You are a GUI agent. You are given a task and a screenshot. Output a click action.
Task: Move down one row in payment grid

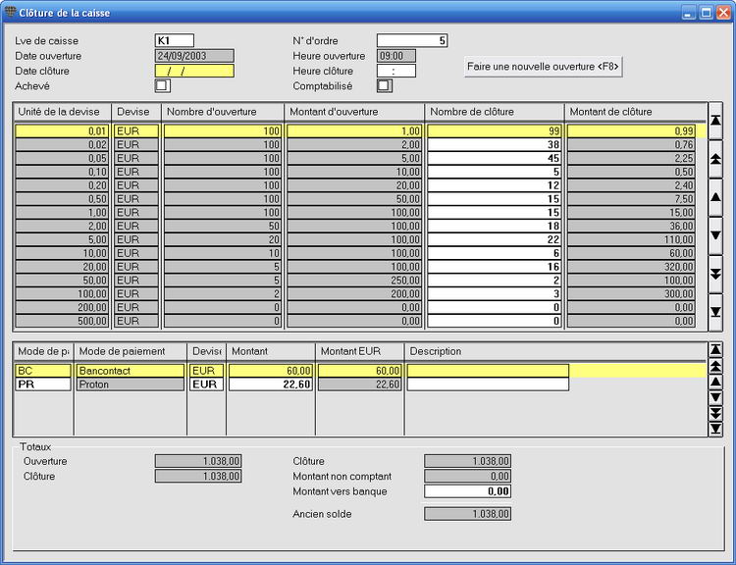[715, 398]
